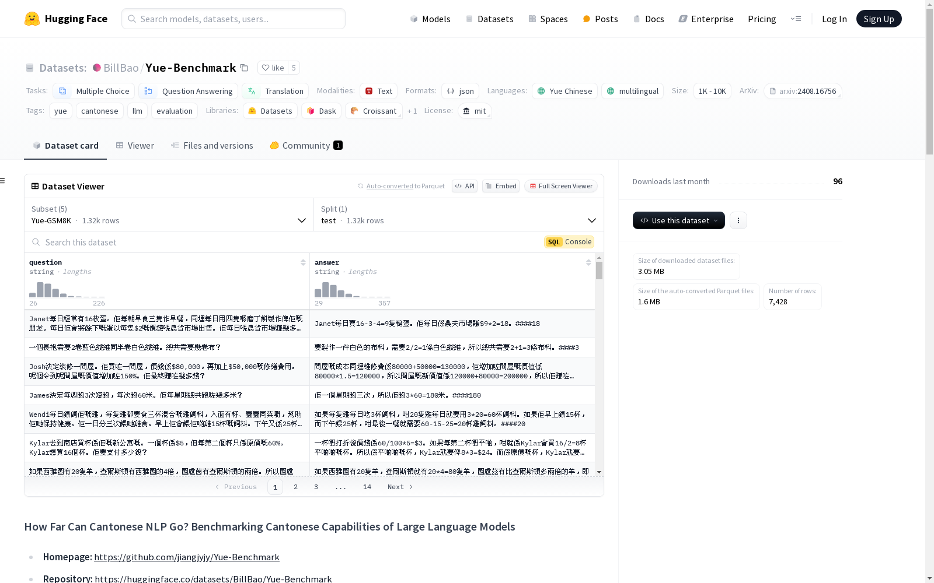Open Datasets from the top navigation
The image size is (934, 583).
pyautogui.click(x=489, y=19)
